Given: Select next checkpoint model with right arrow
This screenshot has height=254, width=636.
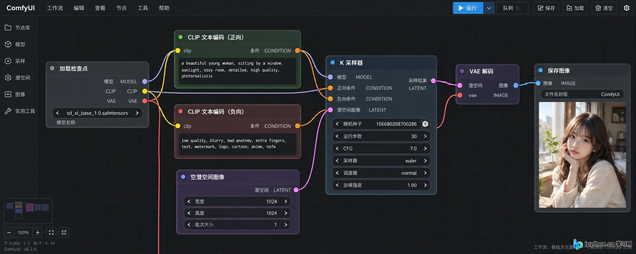Looking at the screenshot, I should coord(137,113).
